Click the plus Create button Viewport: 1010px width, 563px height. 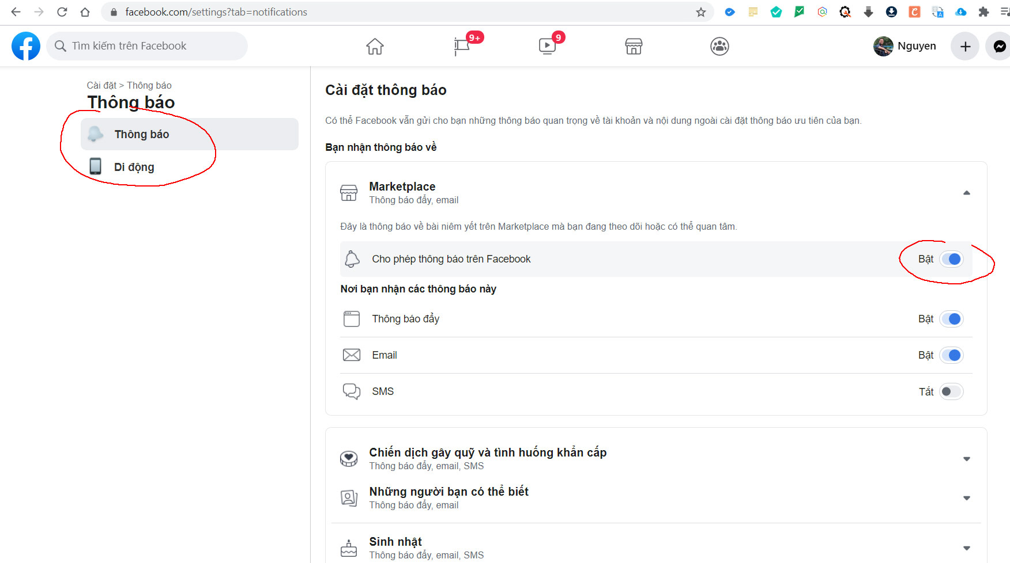click(x=966, y=46)
